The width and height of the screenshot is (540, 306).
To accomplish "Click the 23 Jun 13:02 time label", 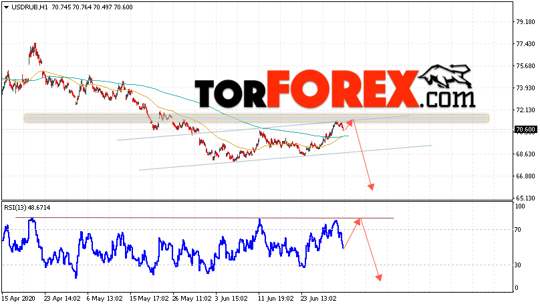I will pyautogui.click(x=319, y=299).
